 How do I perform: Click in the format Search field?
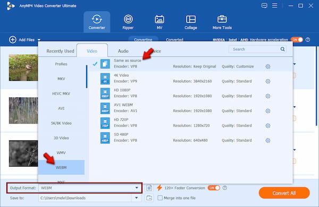point(257,49)
